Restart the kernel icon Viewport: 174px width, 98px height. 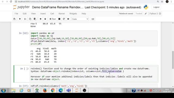64,19
